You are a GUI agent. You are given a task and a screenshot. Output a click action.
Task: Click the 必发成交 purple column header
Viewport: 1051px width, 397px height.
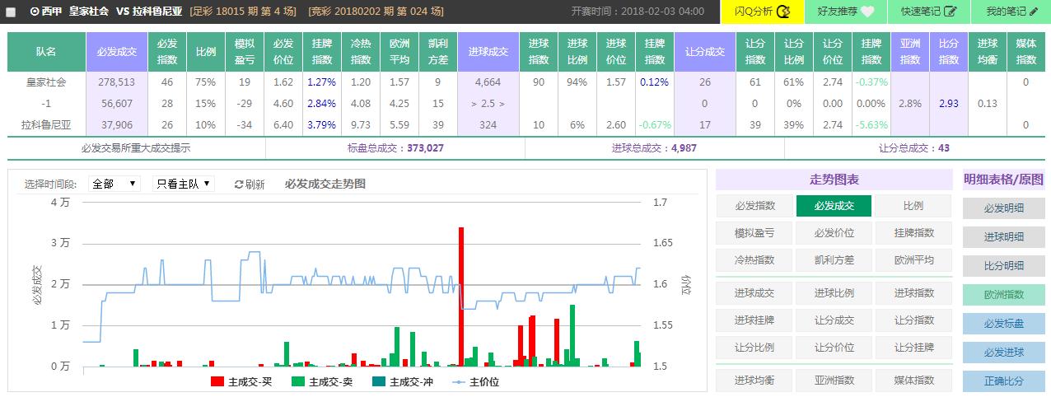(116, 52)
